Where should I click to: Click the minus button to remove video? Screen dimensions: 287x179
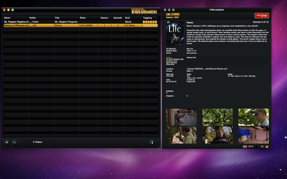[14, 142]
